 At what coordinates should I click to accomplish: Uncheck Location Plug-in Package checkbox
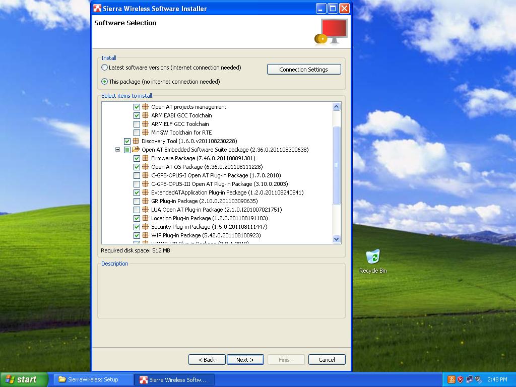[x=137, y=218]
